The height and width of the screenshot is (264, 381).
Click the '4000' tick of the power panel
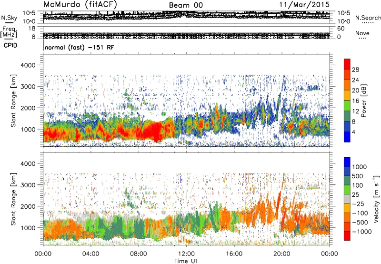(28, 65)
